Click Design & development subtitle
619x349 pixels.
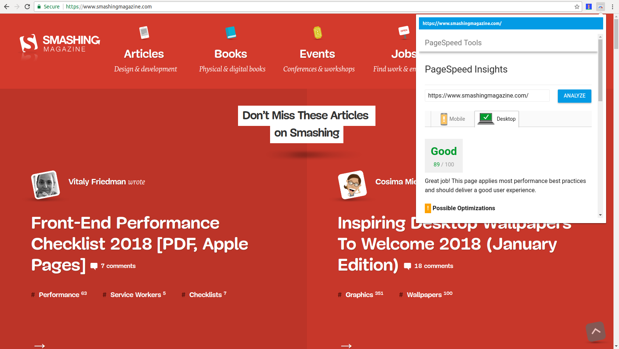146,69
